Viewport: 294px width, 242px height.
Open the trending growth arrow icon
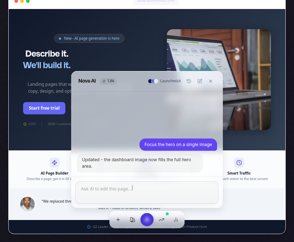tap(161, 220)
